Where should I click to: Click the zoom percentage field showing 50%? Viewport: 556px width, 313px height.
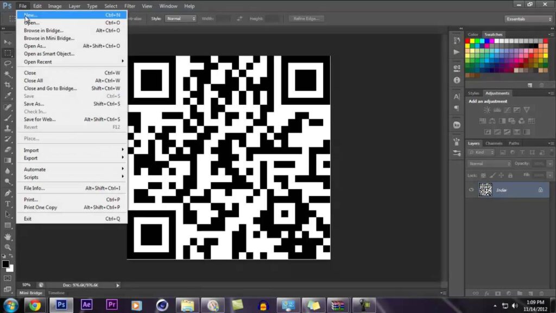click(x=26, y=285)
